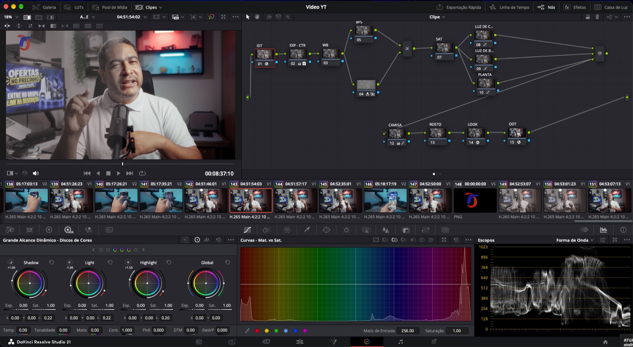Open the Information palette icon
Screen dimensions: 633x347
623,230
